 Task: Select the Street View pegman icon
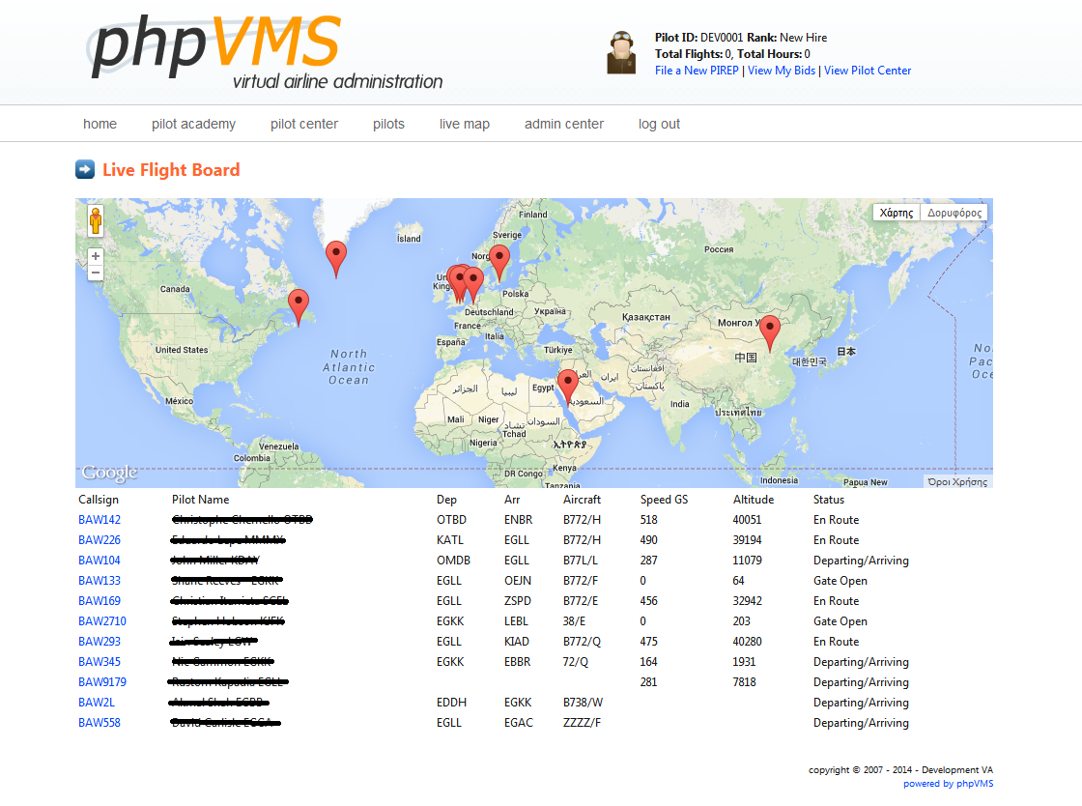96,220
